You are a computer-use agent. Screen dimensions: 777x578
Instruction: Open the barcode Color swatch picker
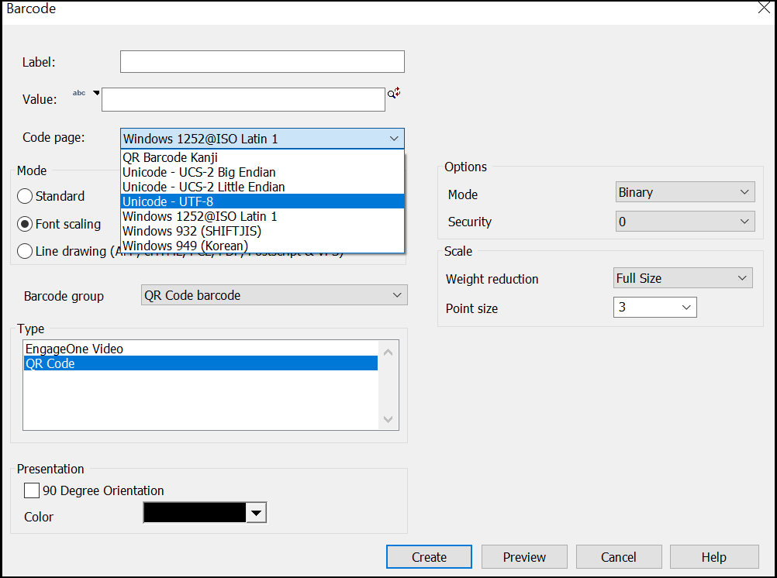(x=257, y=512)
